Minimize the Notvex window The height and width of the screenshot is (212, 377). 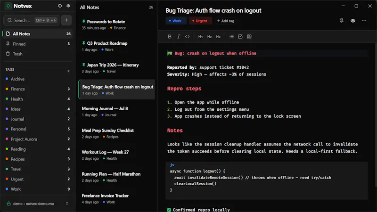coord(343,6)
